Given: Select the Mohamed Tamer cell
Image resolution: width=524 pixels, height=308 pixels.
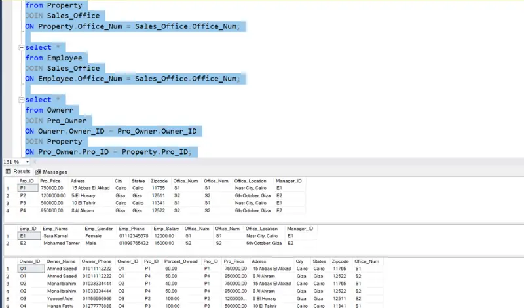Looking at the screenshot, I should point(62,244).
